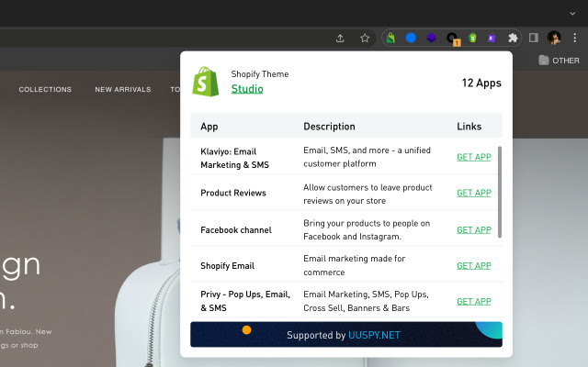The width and height of the screenshot is (588, 367).
Task: Open the Extensions puzzle piece menu
Action: click(x=513, y=38)
